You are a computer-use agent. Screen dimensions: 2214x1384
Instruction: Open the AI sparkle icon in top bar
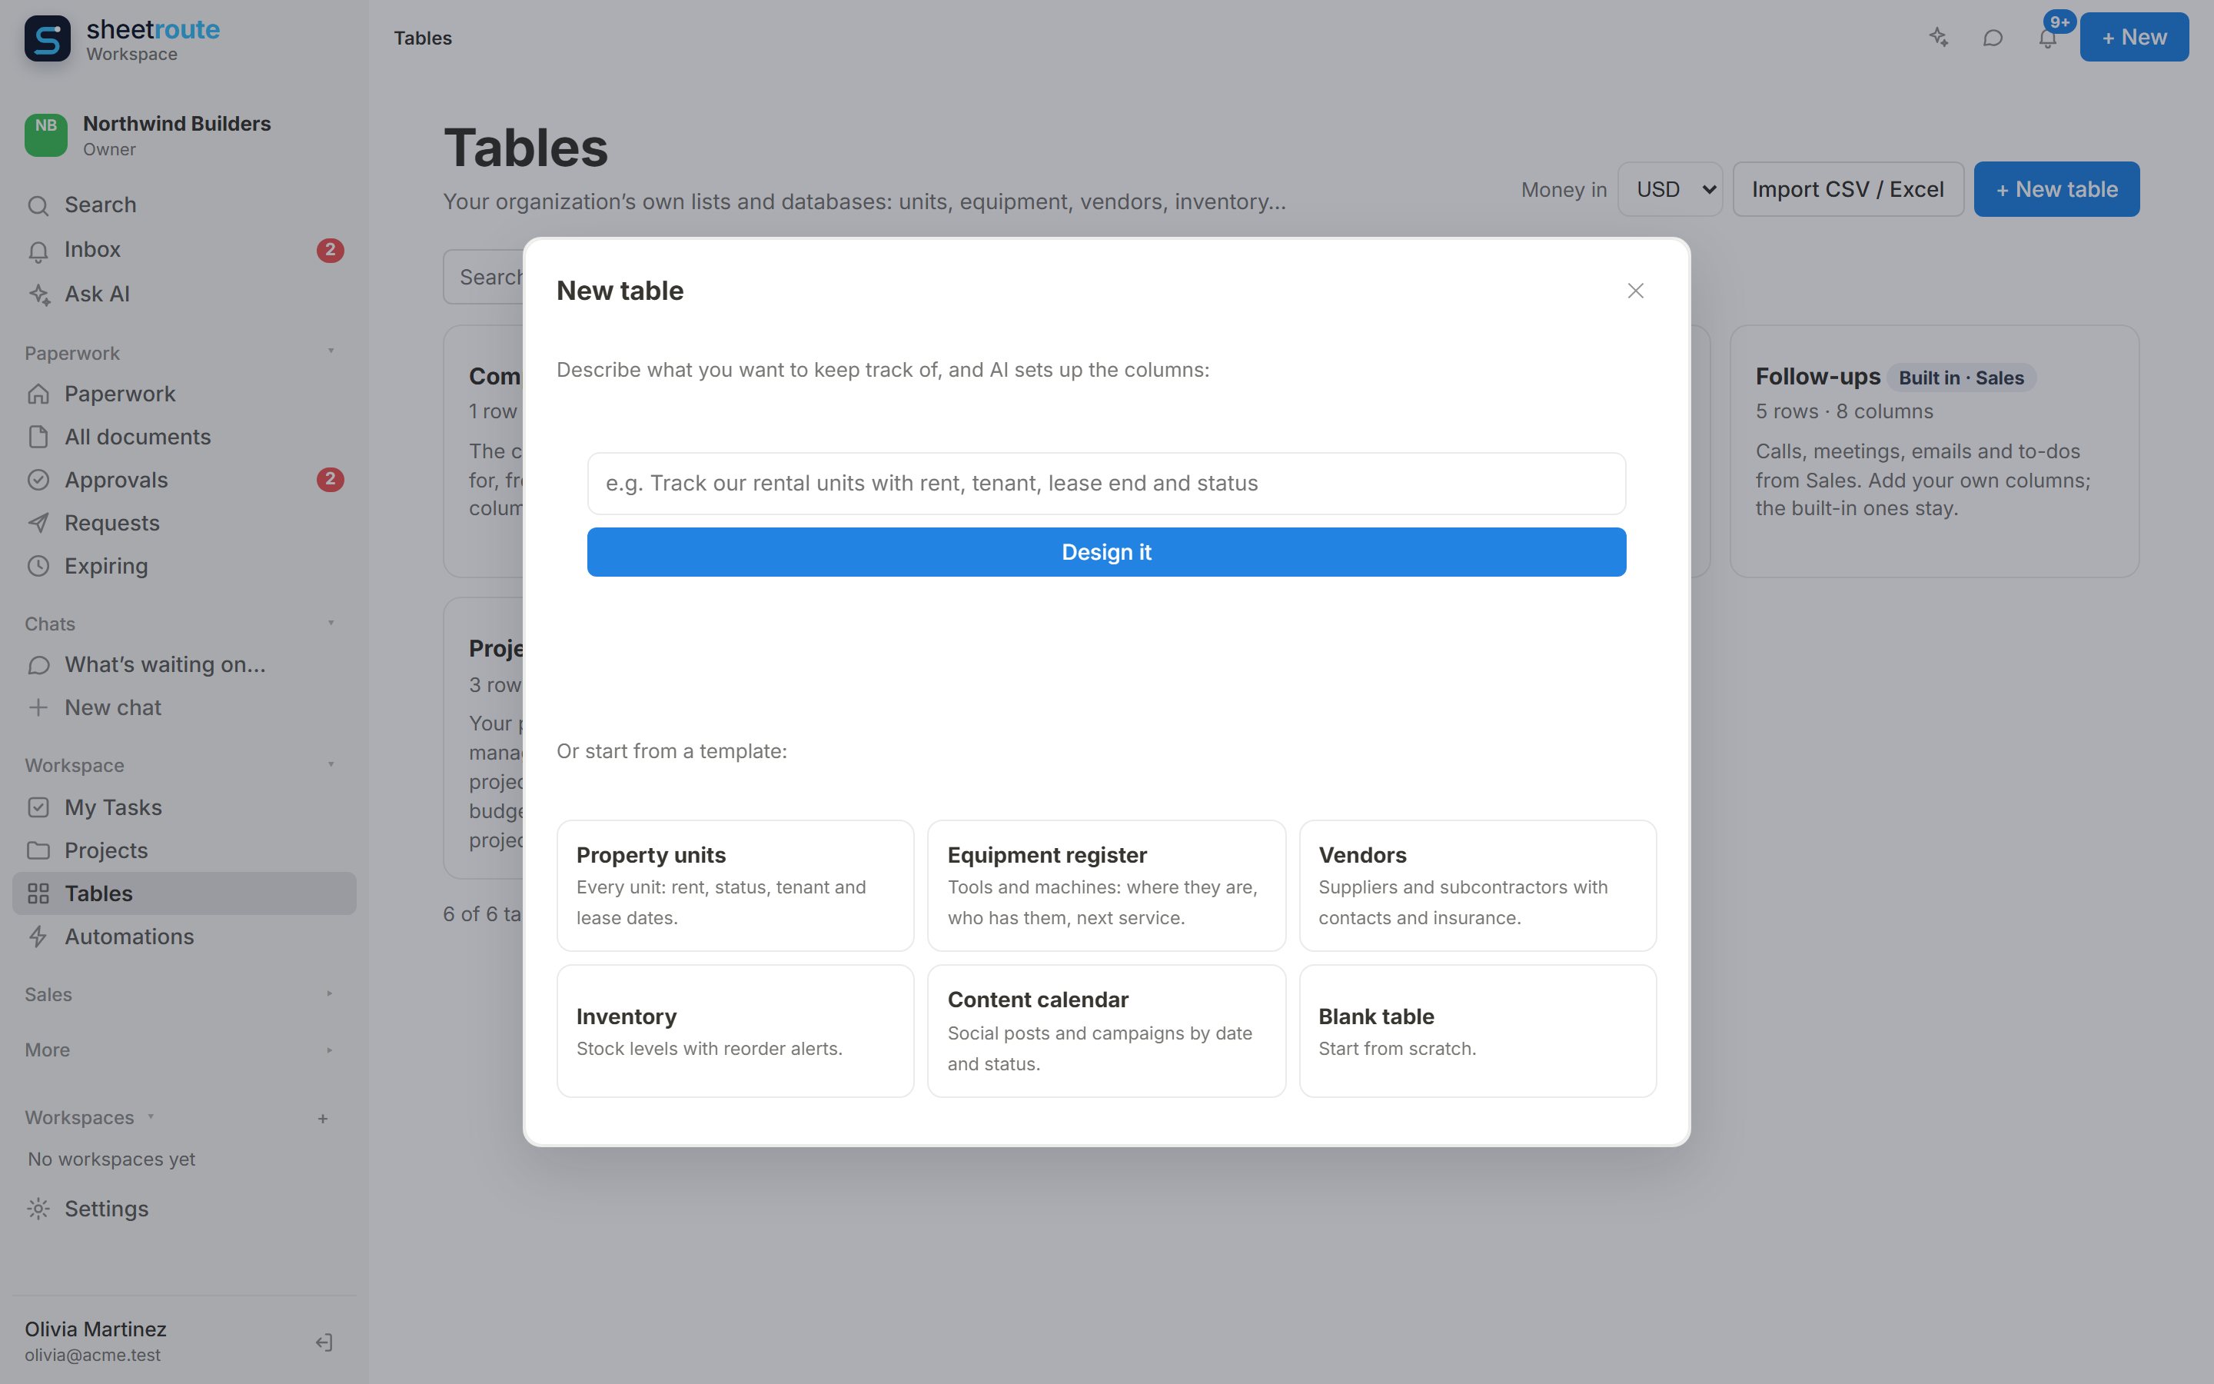pyautogui.click(x=1938, y=38)
